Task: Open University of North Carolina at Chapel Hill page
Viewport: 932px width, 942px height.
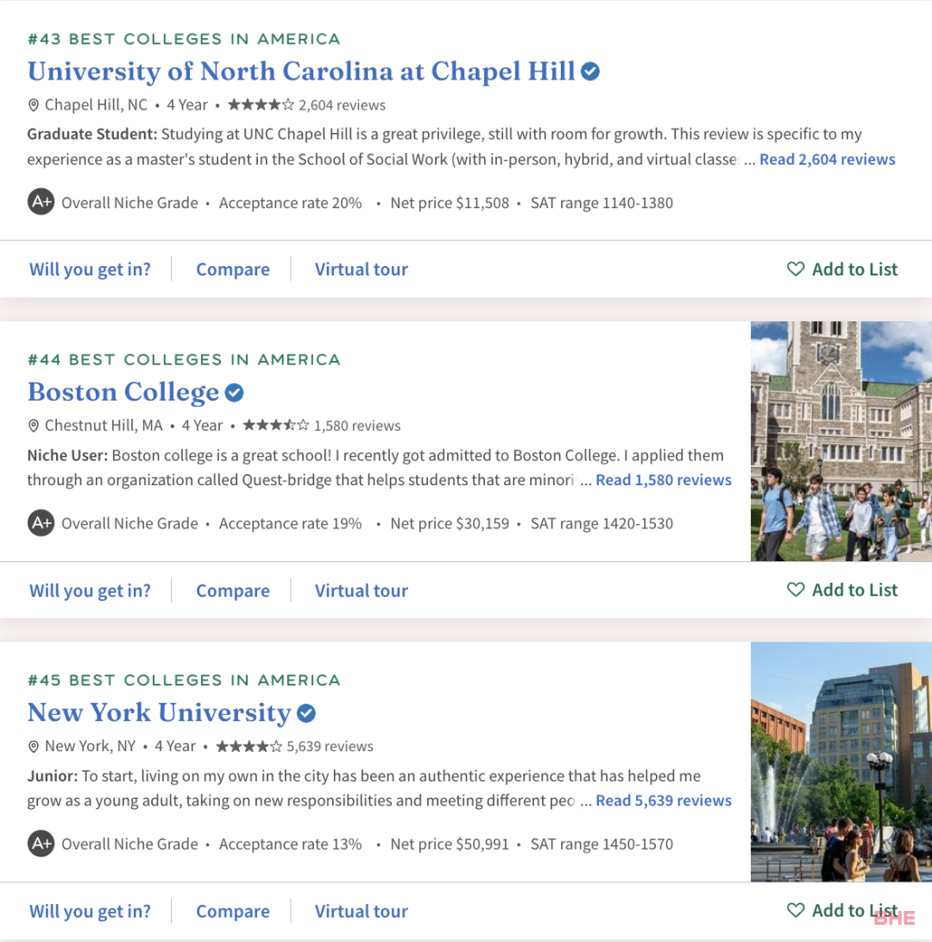Action: 301,71
